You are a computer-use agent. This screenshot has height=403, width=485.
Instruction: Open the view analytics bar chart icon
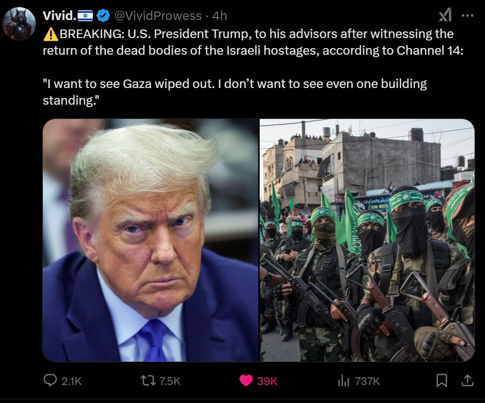tap(344, 381)
